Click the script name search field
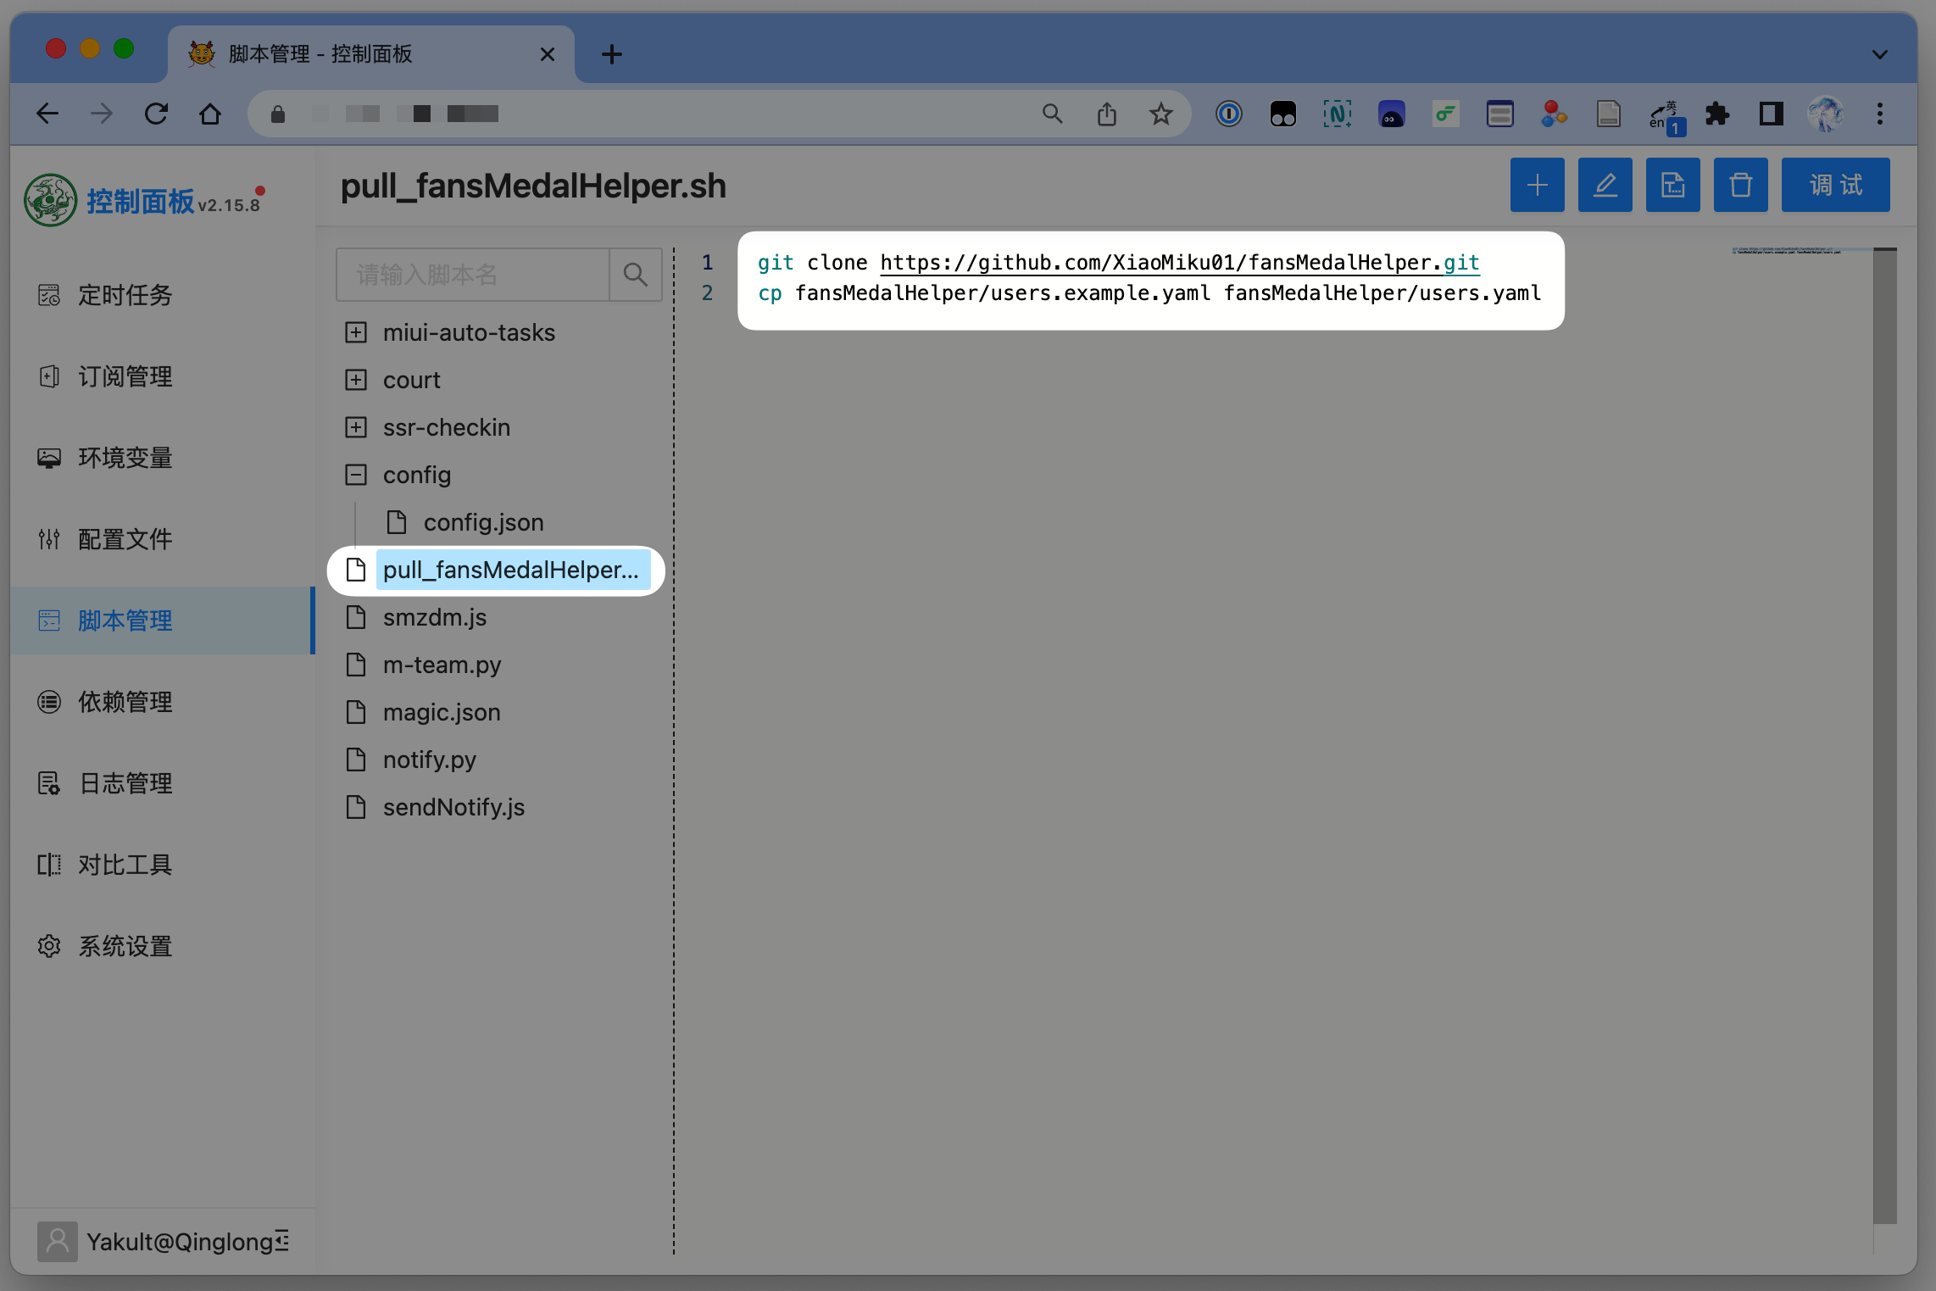This screenshot has height=1291, width=1936. pyautogui.click(x=472, y=275)
